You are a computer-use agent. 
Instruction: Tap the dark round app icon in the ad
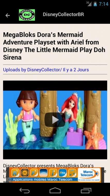pyautogui.click(x=25, y=173)
